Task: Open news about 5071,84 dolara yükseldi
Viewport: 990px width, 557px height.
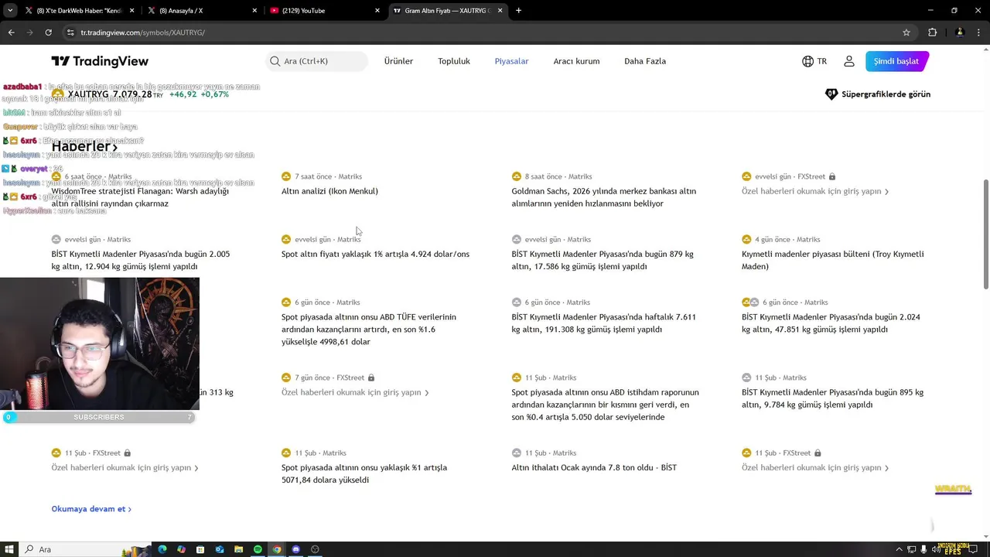Action: tap(364, 473)
